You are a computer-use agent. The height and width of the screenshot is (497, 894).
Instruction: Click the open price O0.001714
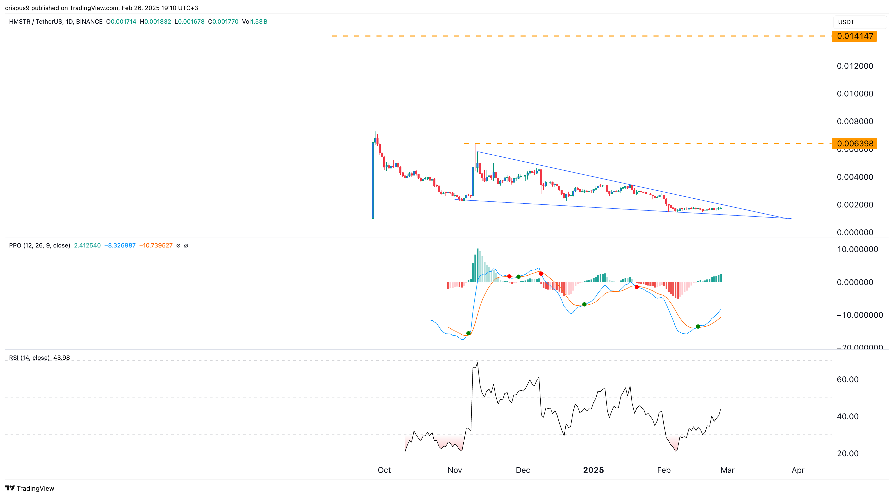click(x=121, y=21)
